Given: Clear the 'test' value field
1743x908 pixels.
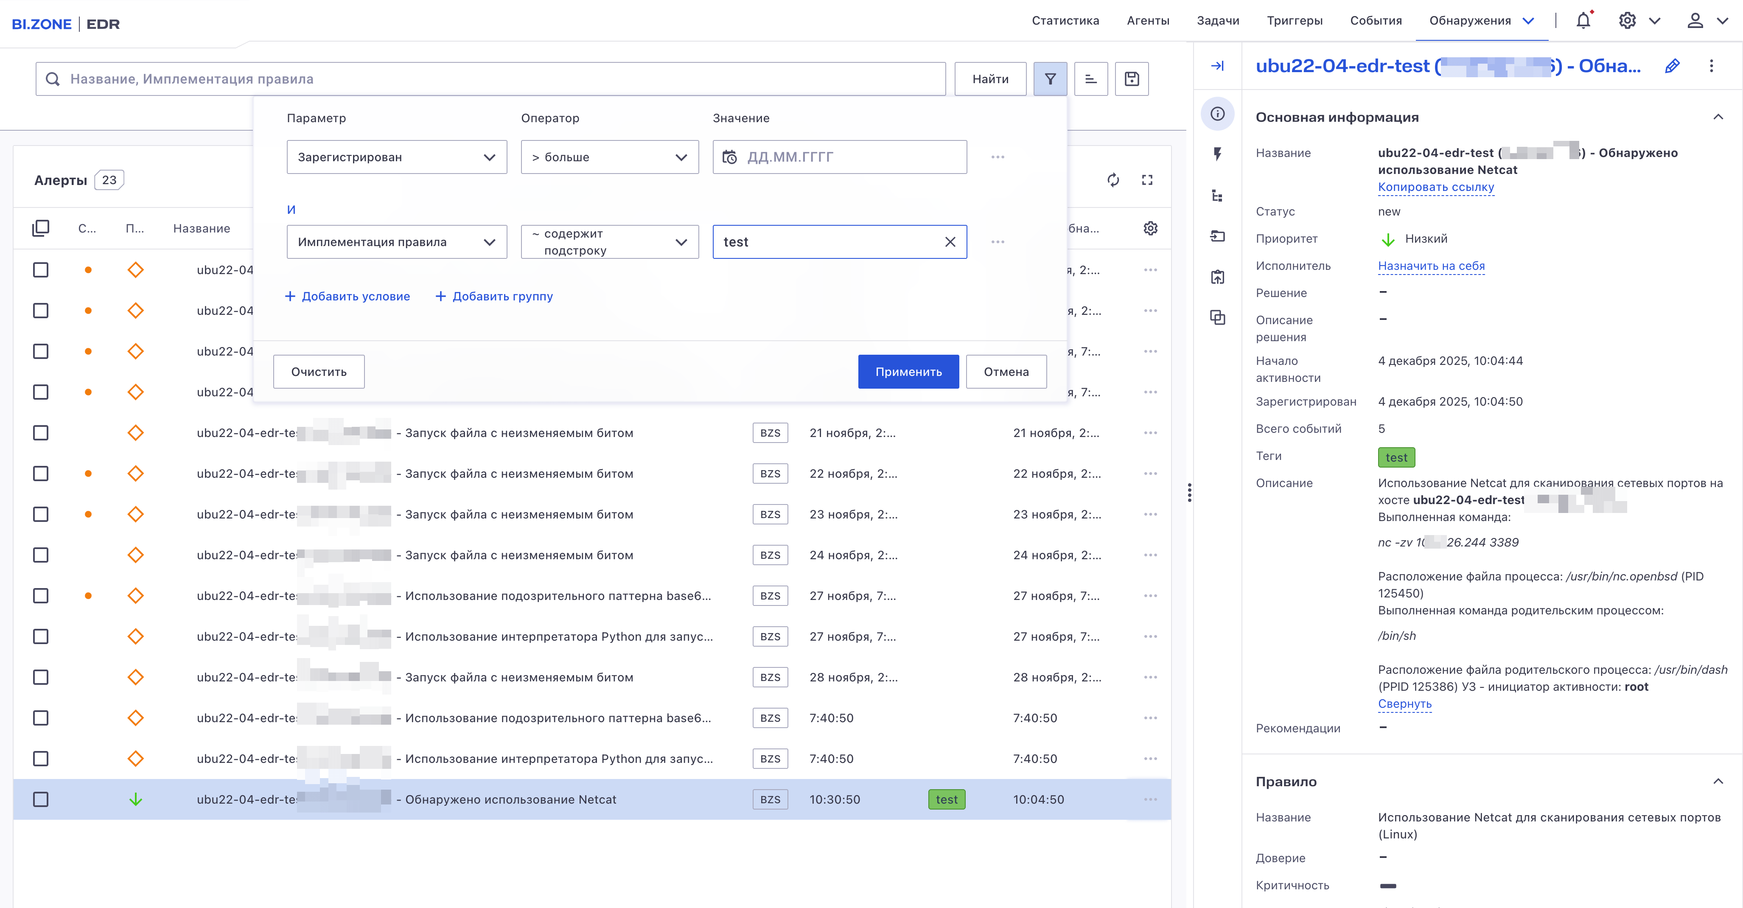Looking at the screenshot, I should pyautogui.click(x=950, y=242).
